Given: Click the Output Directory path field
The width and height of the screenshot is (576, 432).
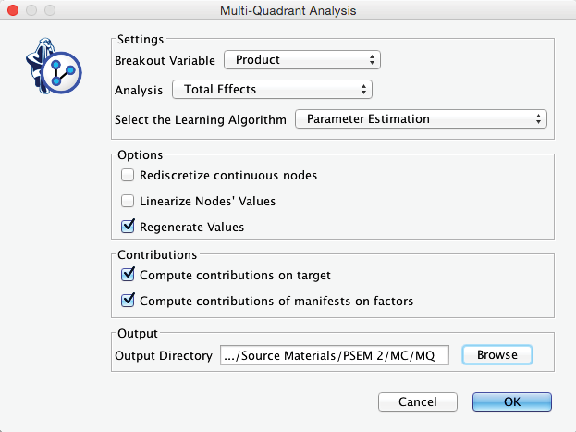Looking at the screenshot, I should 335,355.
